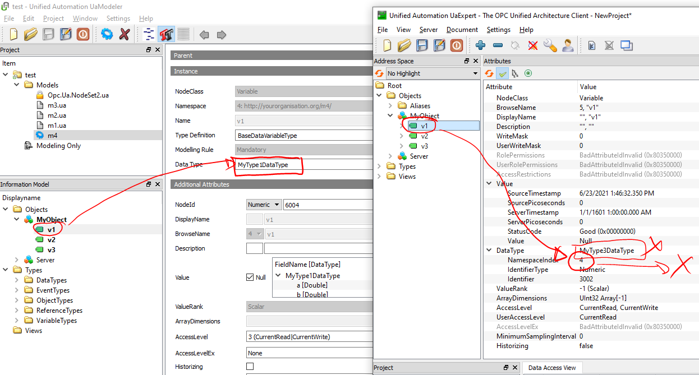The height and width of the screenshot is (375, 699).
Task: Select the TT graphical display icon in UaModeler
Action: coord(166,34)
